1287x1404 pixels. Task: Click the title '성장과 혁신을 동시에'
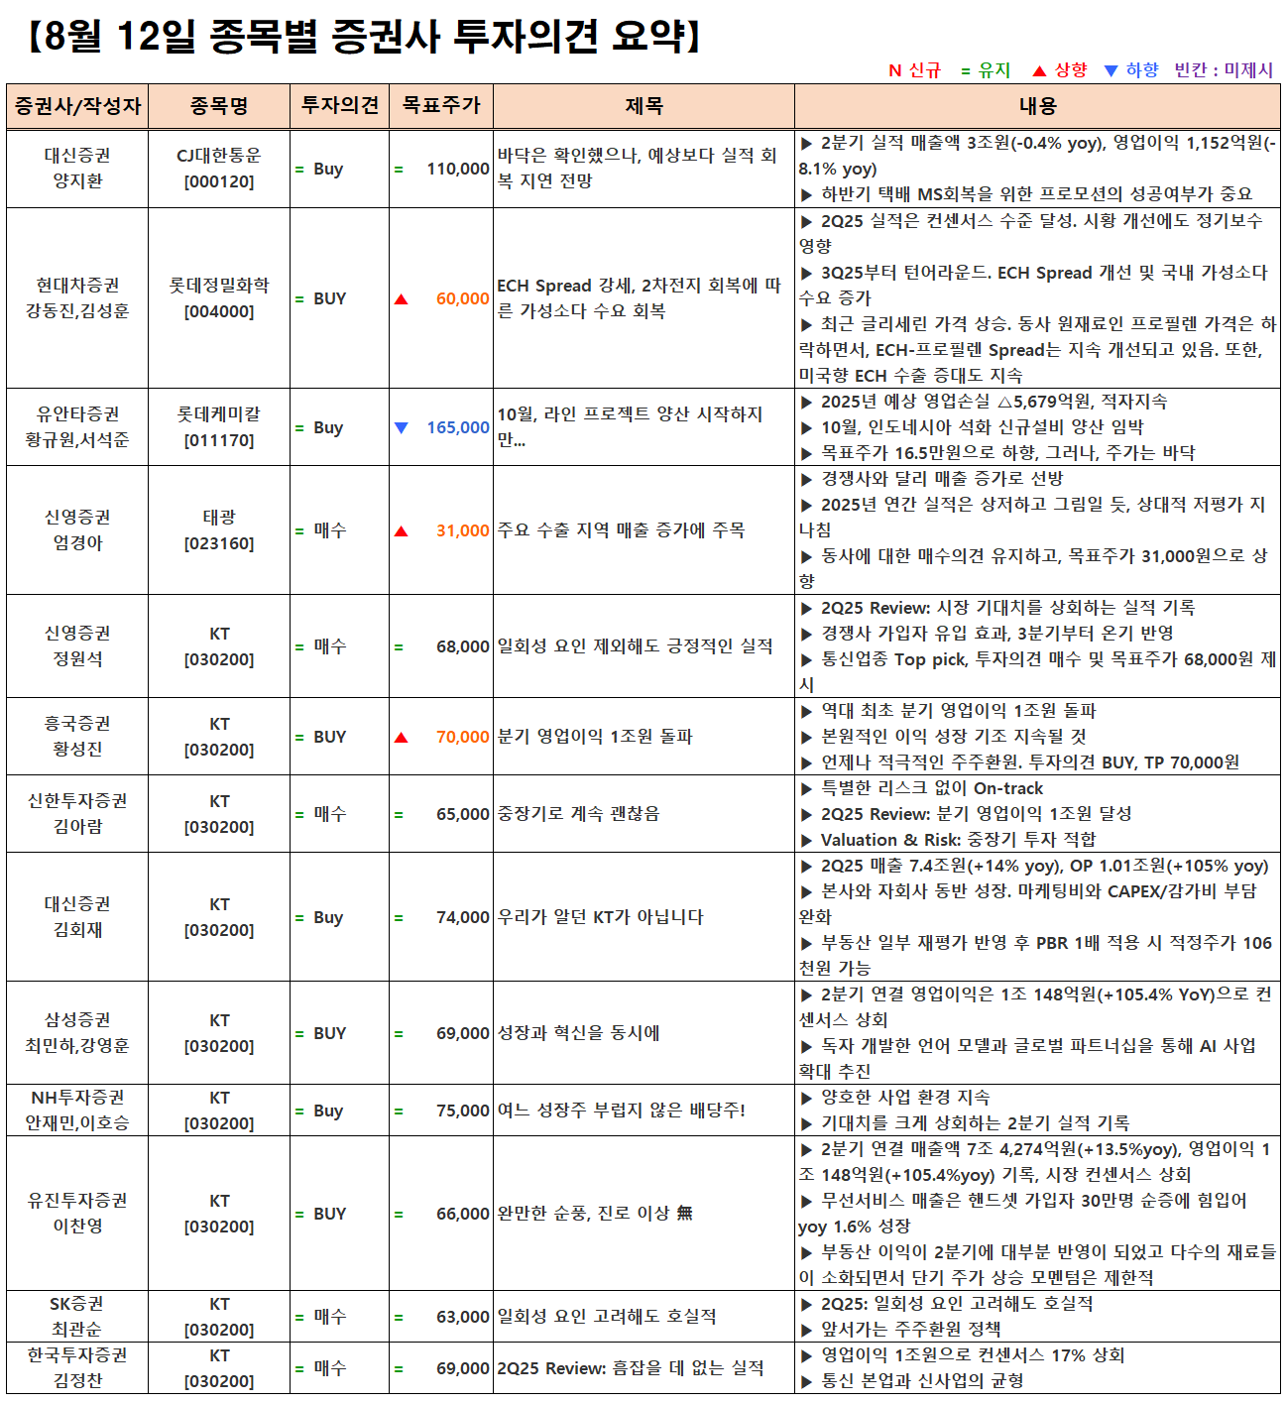pyautogui.click(x=578, y=1033)
